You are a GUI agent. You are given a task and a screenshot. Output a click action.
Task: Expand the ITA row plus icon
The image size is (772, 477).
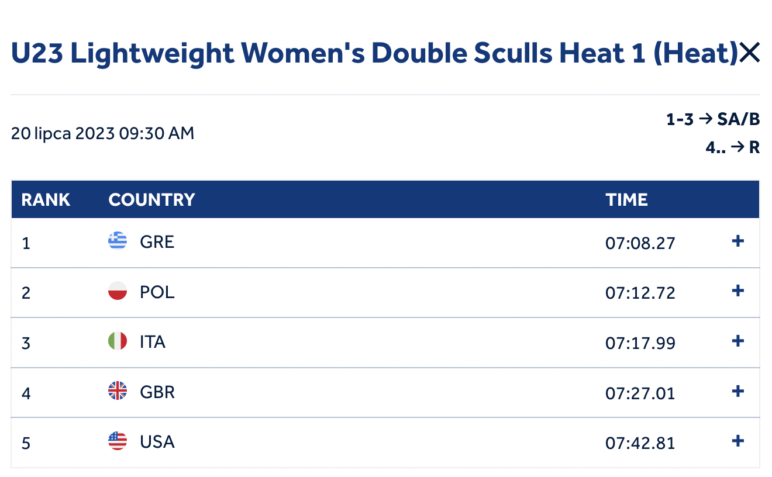click(x=738, y=341)
